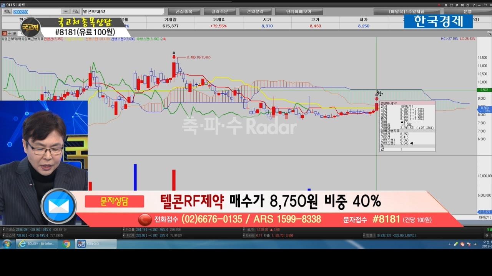Image resolution: width=492 pixels, height=276 pixels.
Task: Click the 9,522 price marker on price axis
Action: (484, 90)
